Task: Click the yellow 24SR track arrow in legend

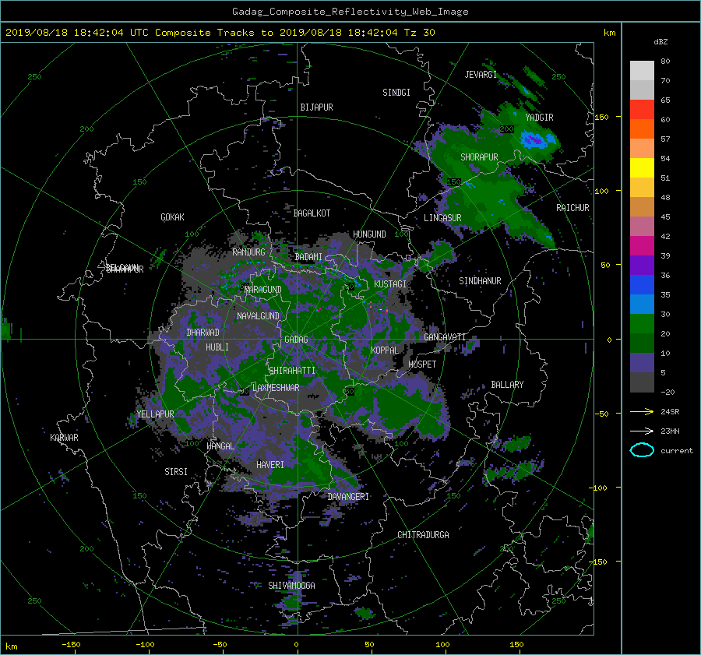Action: 642,412
